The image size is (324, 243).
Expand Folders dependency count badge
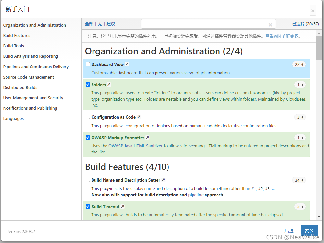pyautogui.click(x=300, y=85)
